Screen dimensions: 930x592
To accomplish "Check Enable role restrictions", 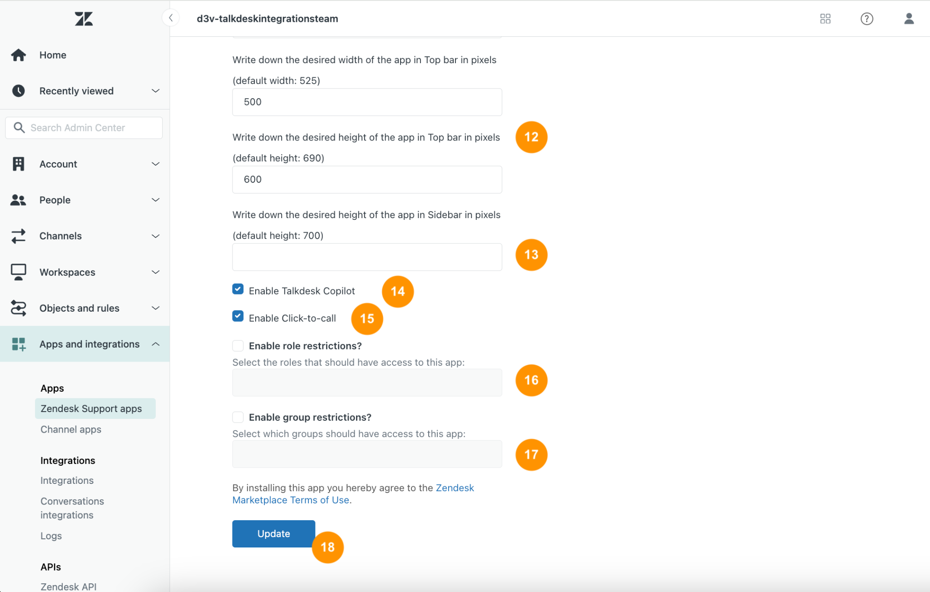I will (x=238, y=346).
